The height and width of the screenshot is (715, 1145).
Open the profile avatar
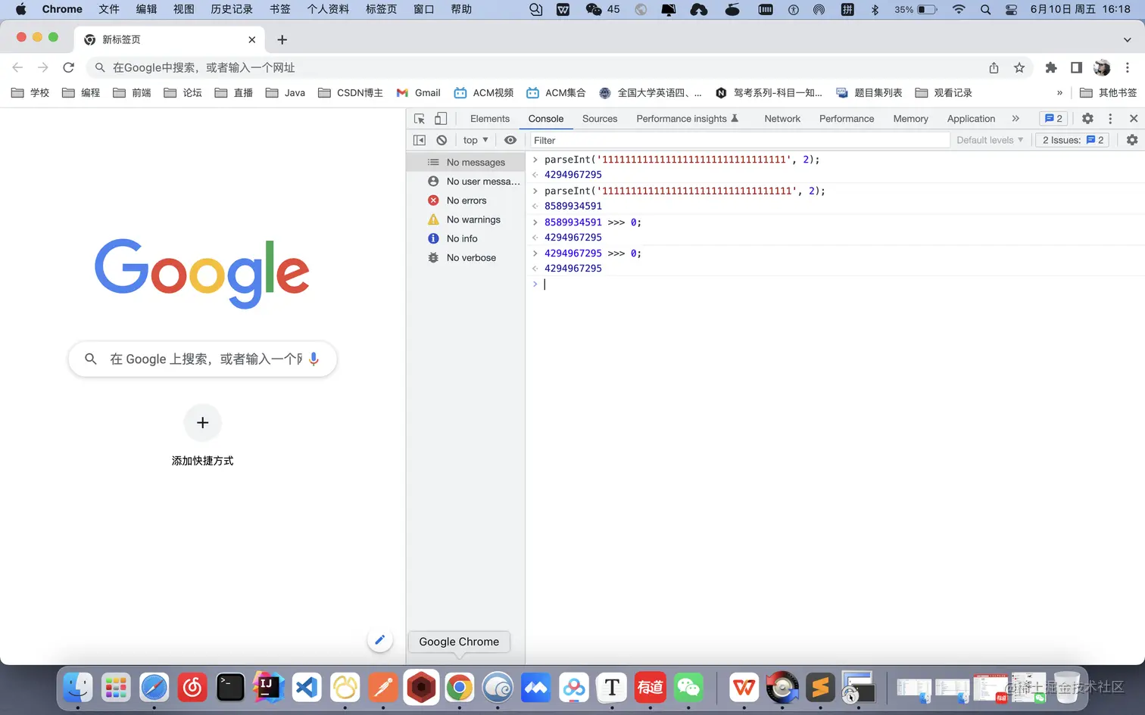tap(1102, 67)
